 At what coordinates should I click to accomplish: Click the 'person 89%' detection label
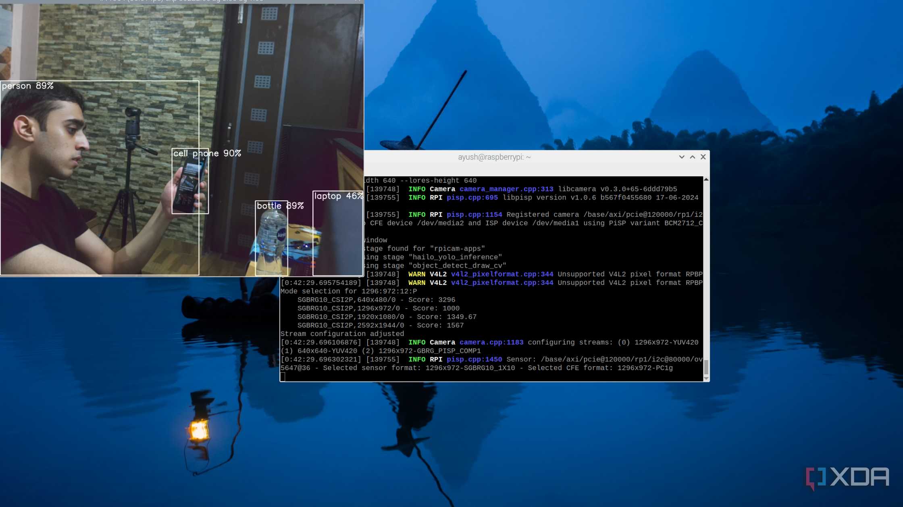click(28, 86)
